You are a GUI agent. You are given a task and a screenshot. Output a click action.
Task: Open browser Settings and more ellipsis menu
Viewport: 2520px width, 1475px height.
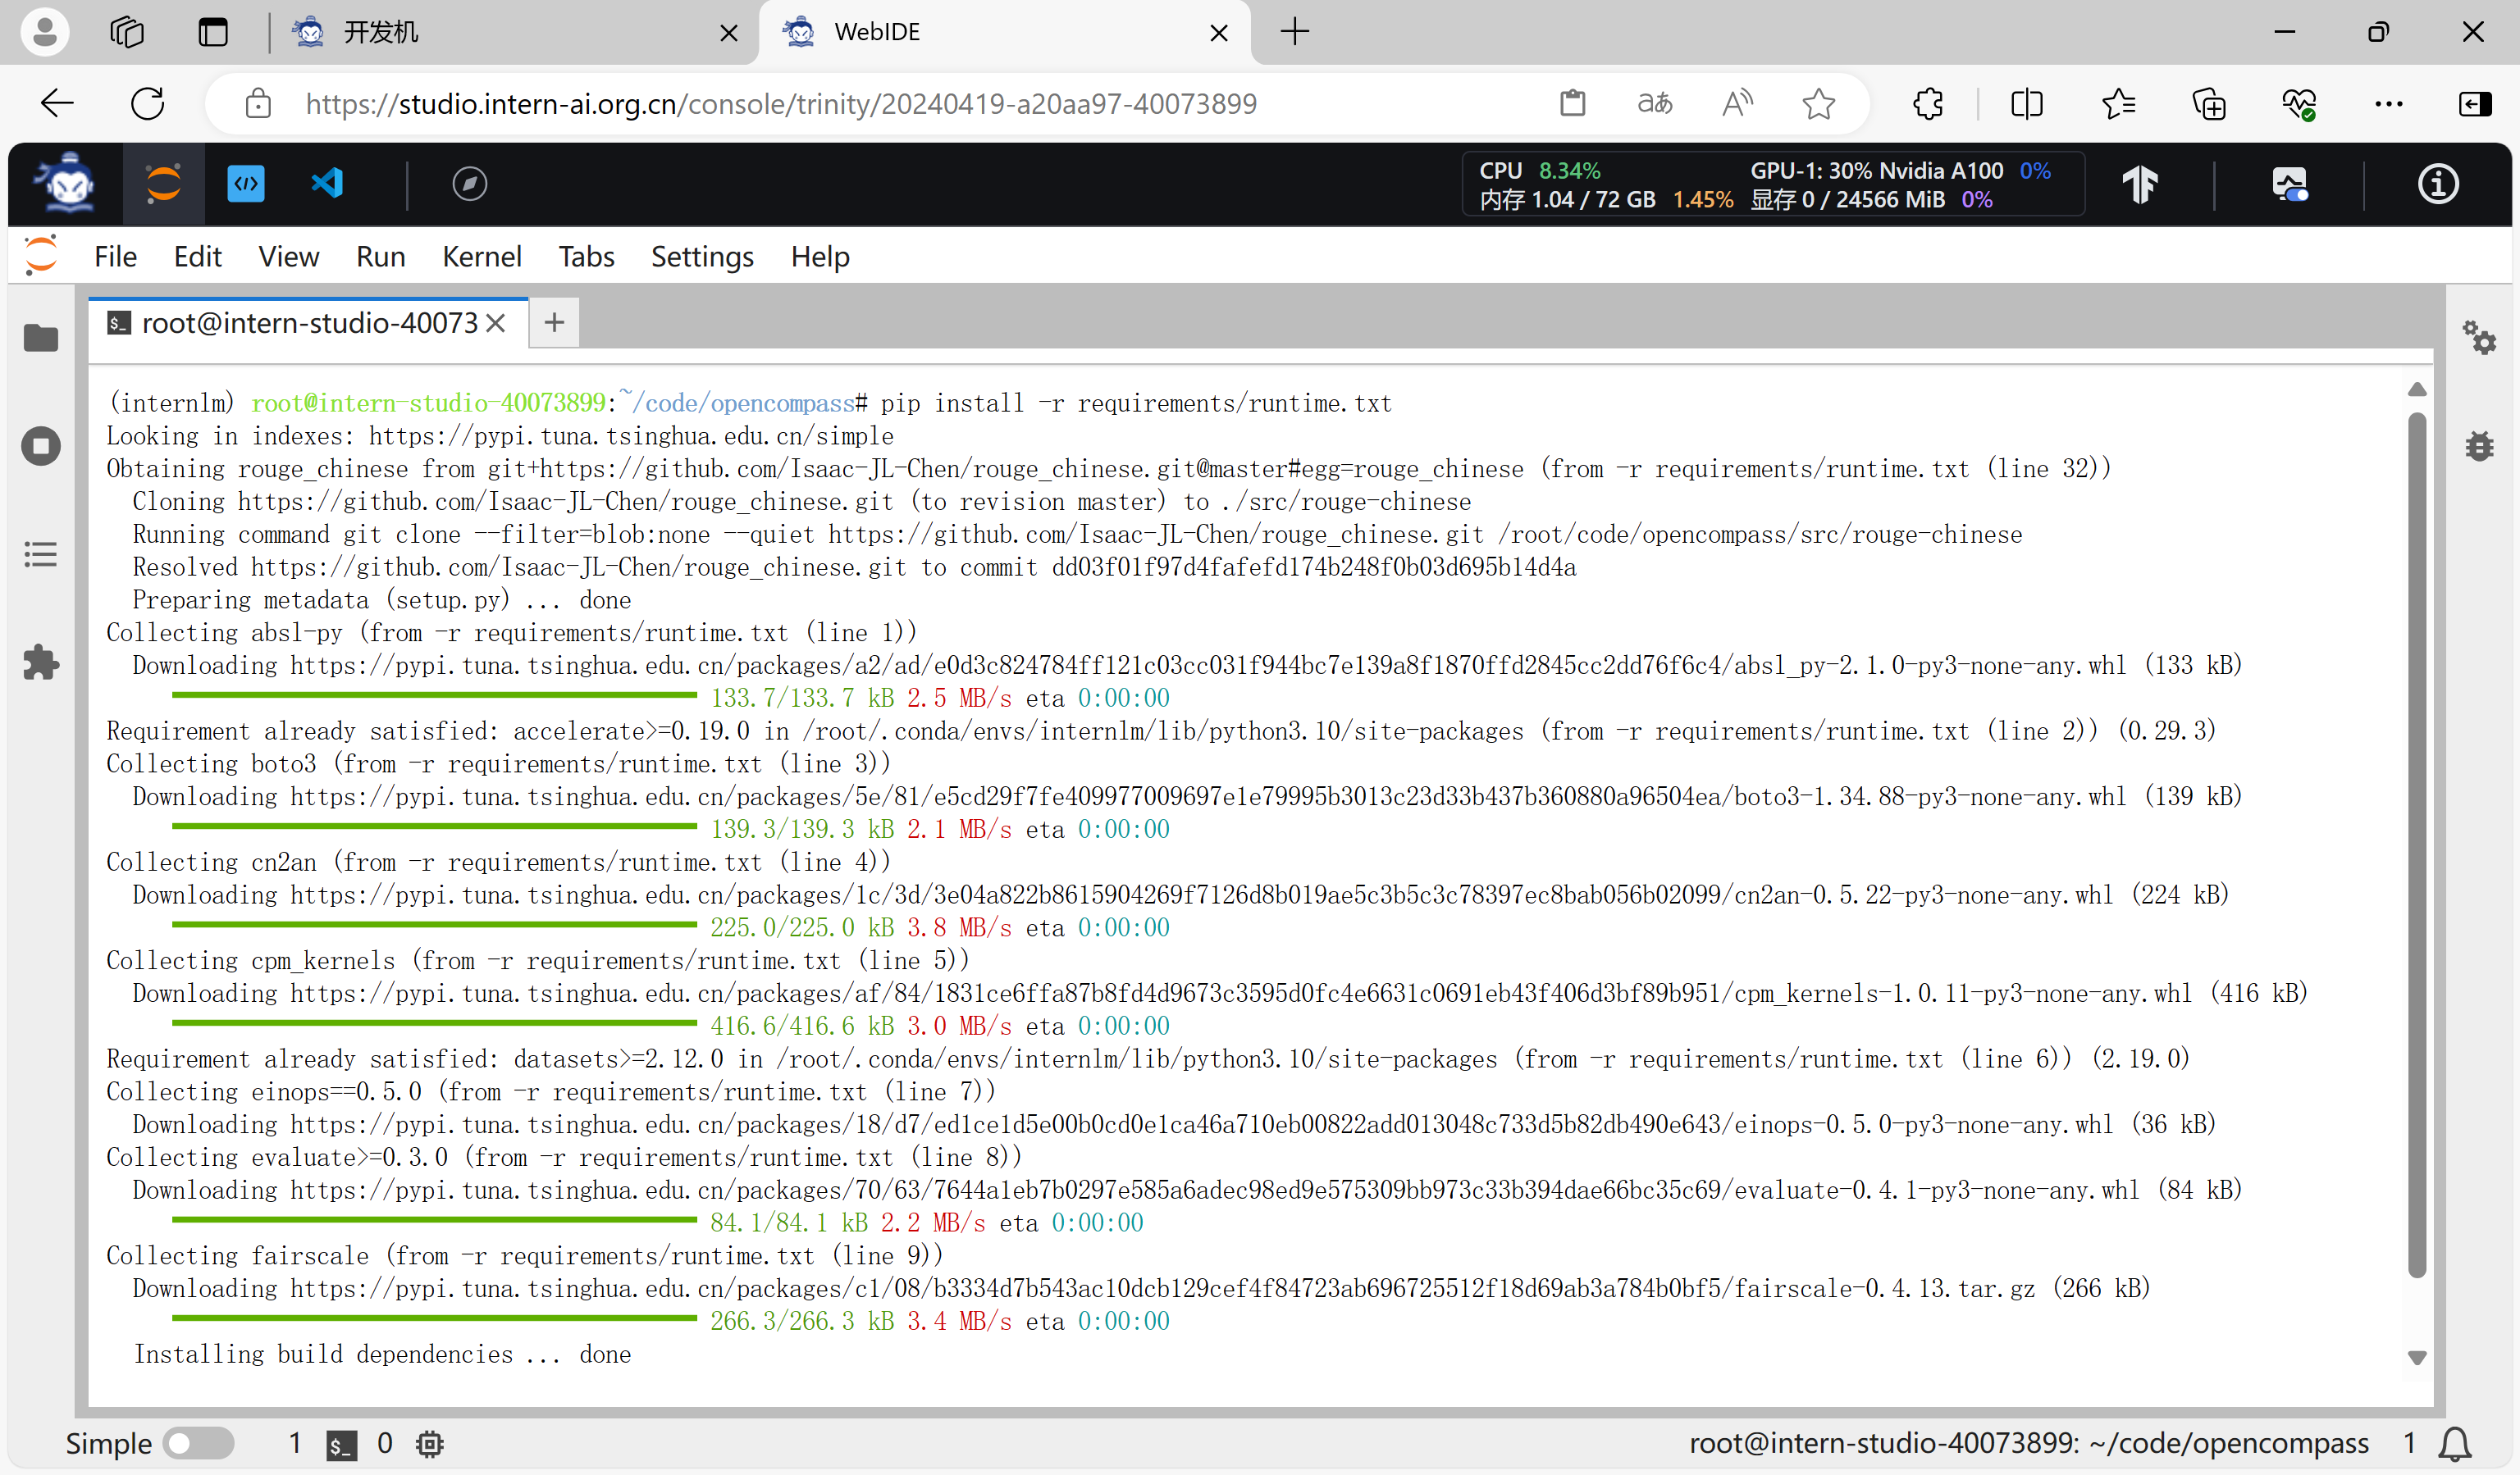tap(2388, 103)
